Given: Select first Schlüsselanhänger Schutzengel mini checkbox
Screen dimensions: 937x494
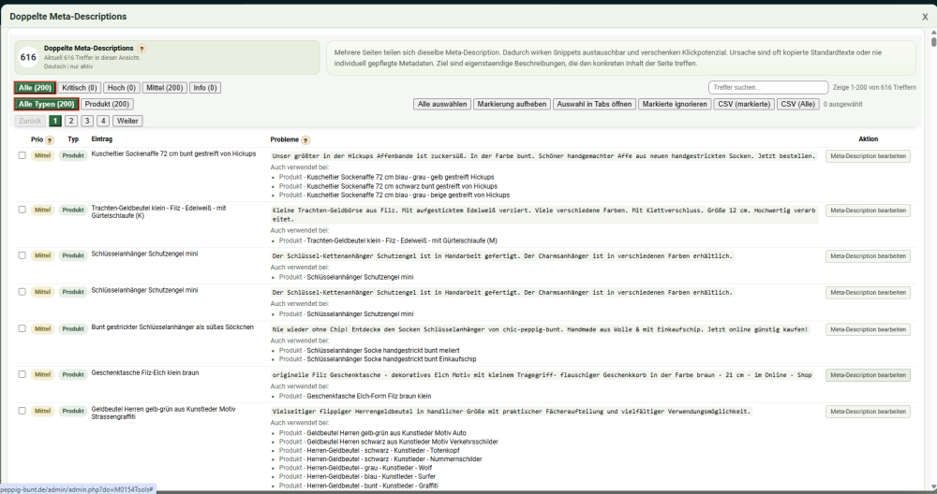Looking at the screenshot, I should [22, 255].
